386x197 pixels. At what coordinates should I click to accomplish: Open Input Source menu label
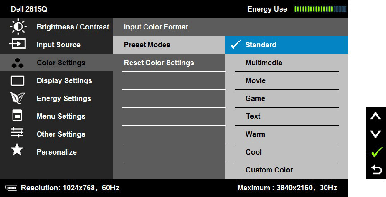point(58,45)
